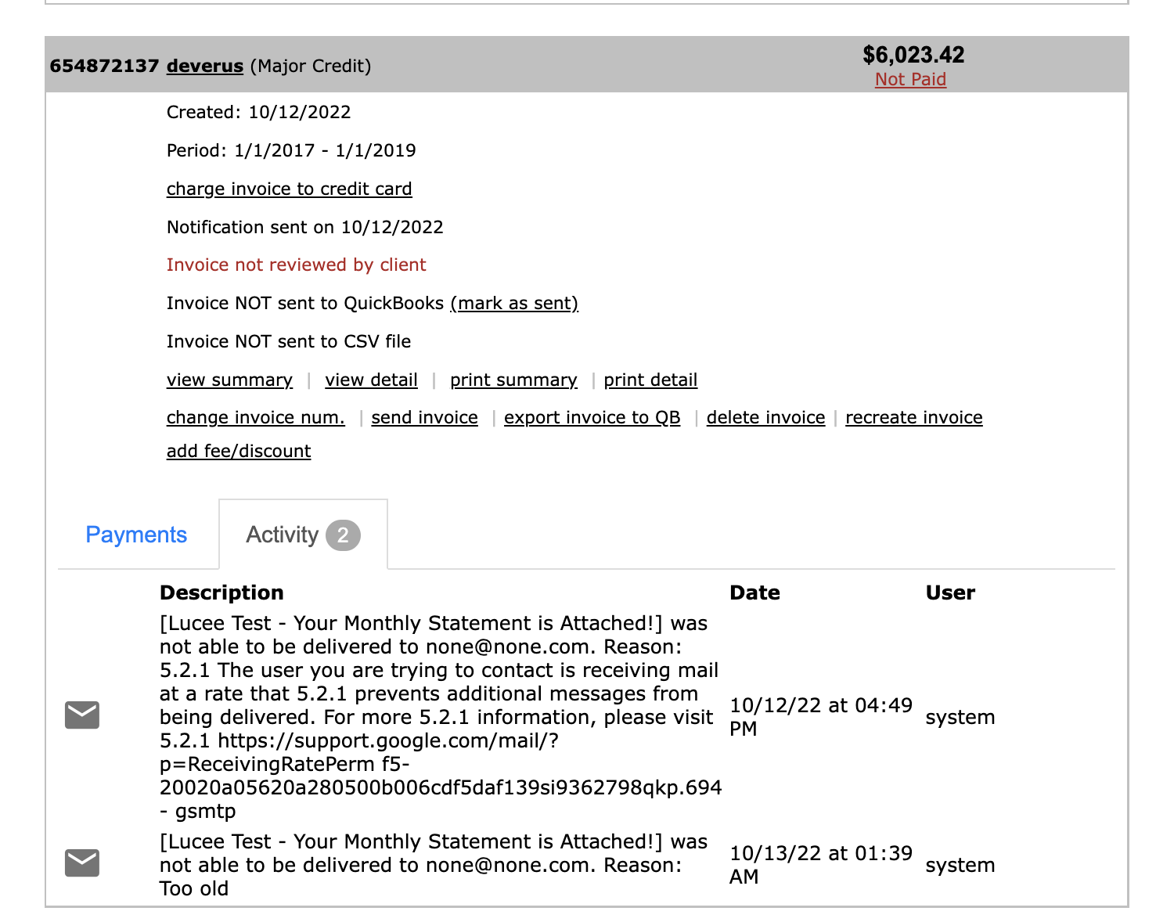The height and width of the screenshot is (922, 1174).
Task: Switch to the Payments tab
Action: click(136, 535)
